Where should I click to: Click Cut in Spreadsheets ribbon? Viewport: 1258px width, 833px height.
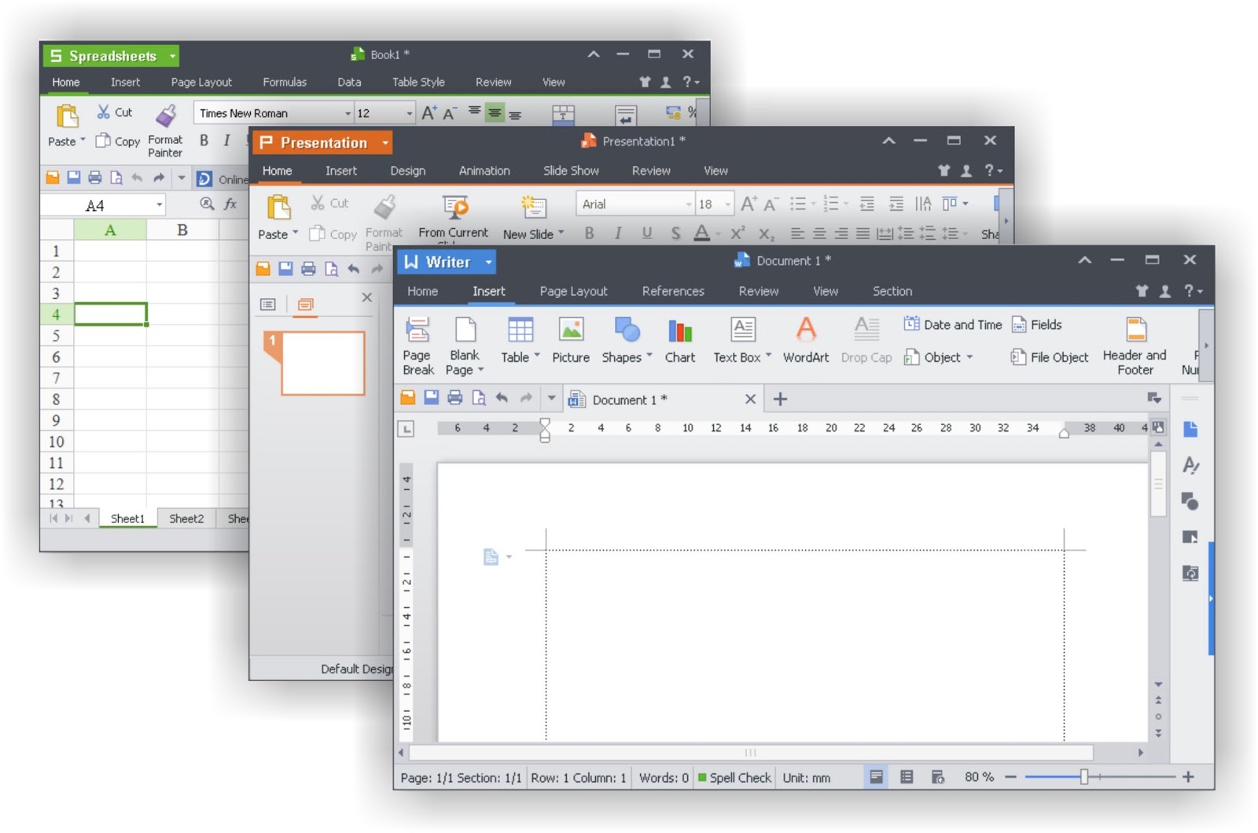tap(115, 112)
